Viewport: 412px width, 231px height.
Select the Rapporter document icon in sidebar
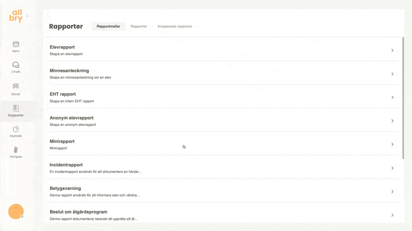pyautogui.click(x=16, y=108)
